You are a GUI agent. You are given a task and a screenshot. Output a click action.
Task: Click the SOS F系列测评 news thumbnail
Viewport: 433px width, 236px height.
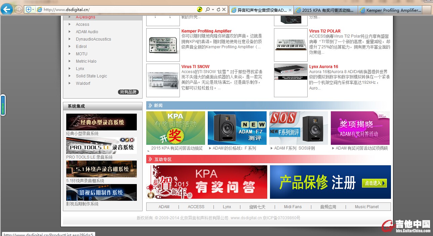299,128
